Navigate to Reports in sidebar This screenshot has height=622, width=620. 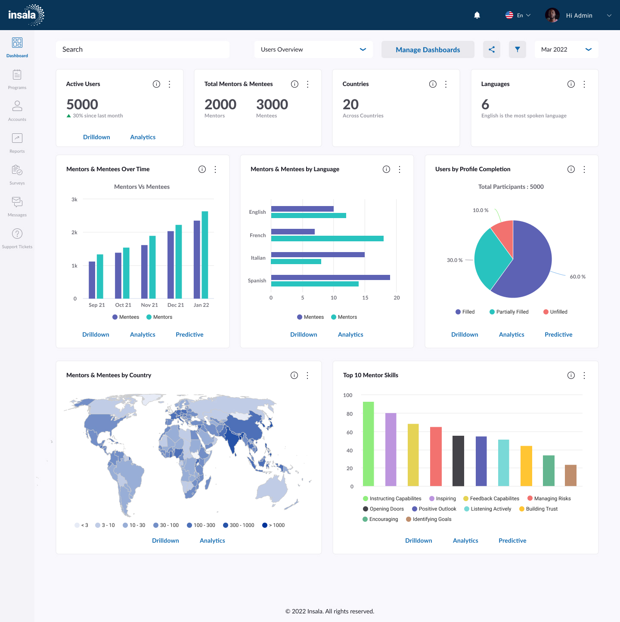point(17,143)
